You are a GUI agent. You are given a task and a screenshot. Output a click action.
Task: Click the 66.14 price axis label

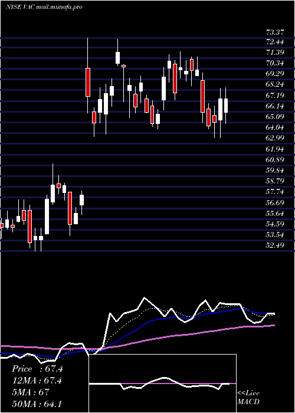click(276, 106)
